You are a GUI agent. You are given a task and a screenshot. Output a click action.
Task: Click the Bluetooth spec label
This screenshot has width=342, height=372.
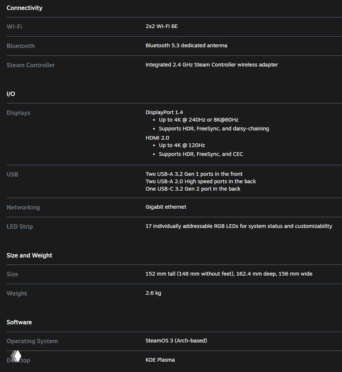(21, 46)
